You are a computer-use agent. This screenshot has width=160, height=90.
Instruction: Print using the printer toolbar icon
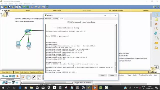13,7
